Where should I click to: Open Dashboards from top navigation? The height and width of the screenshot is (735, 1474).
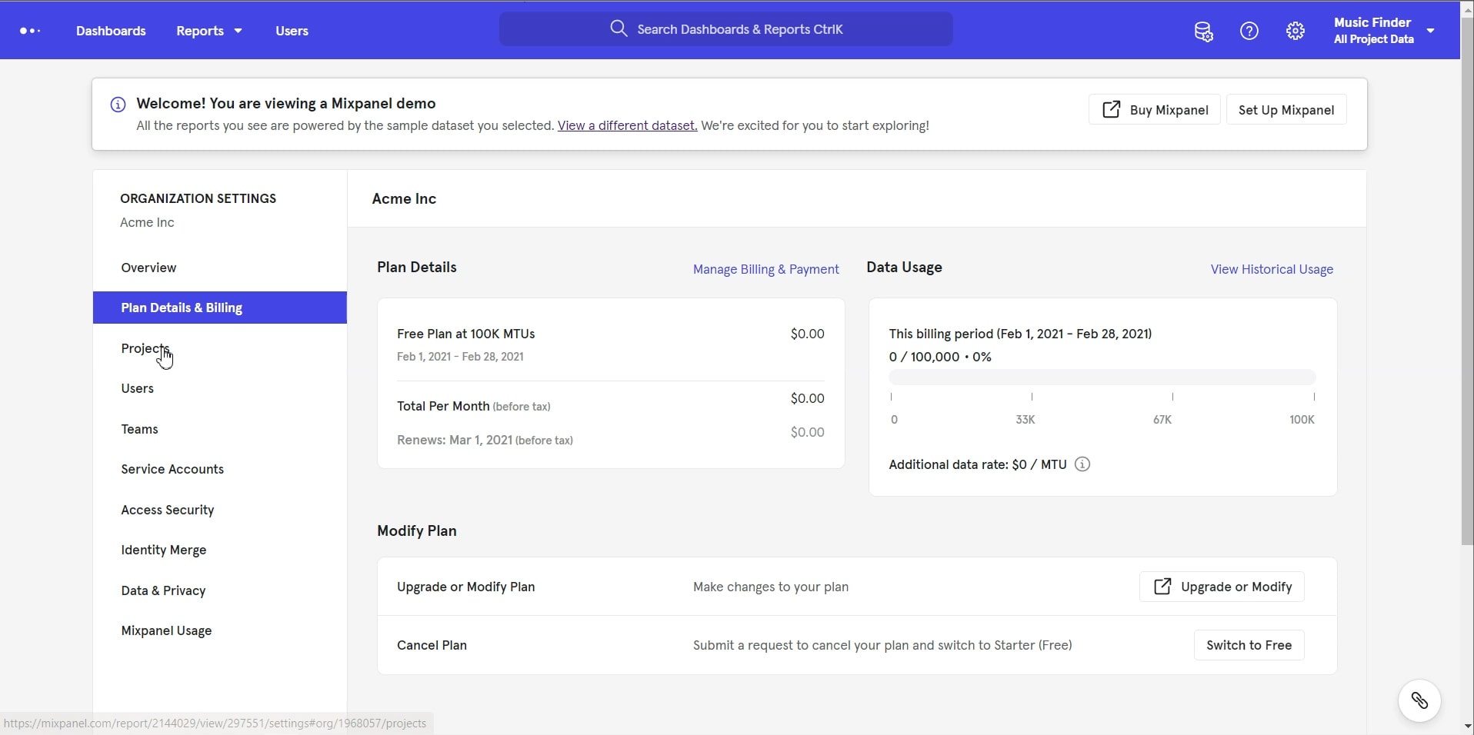point(110,31)
